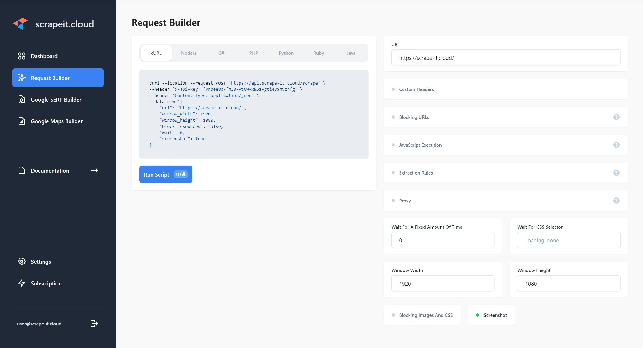Click the x-api-key header line in code

226,89
